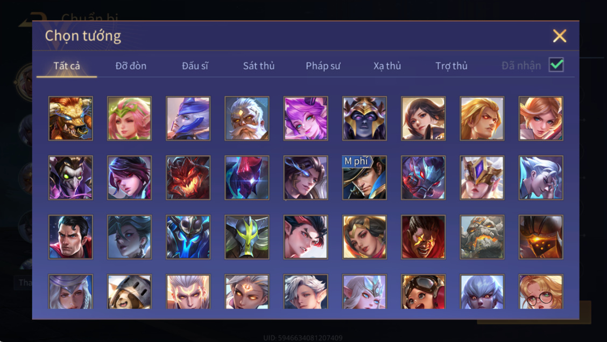The height and width of the screenshot is (342, 607).
Task: Select the white-bearded old man hero
Action: [x=246, y=118]
